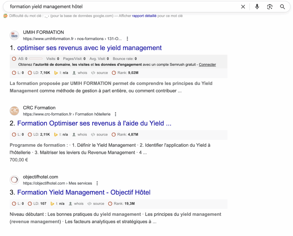
Task: Click the whois person icon in objectifhotel result
Action: 70,204
